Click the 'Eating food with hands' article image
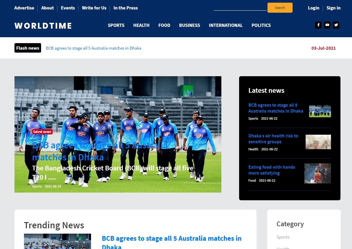 (x=318, y=173)
